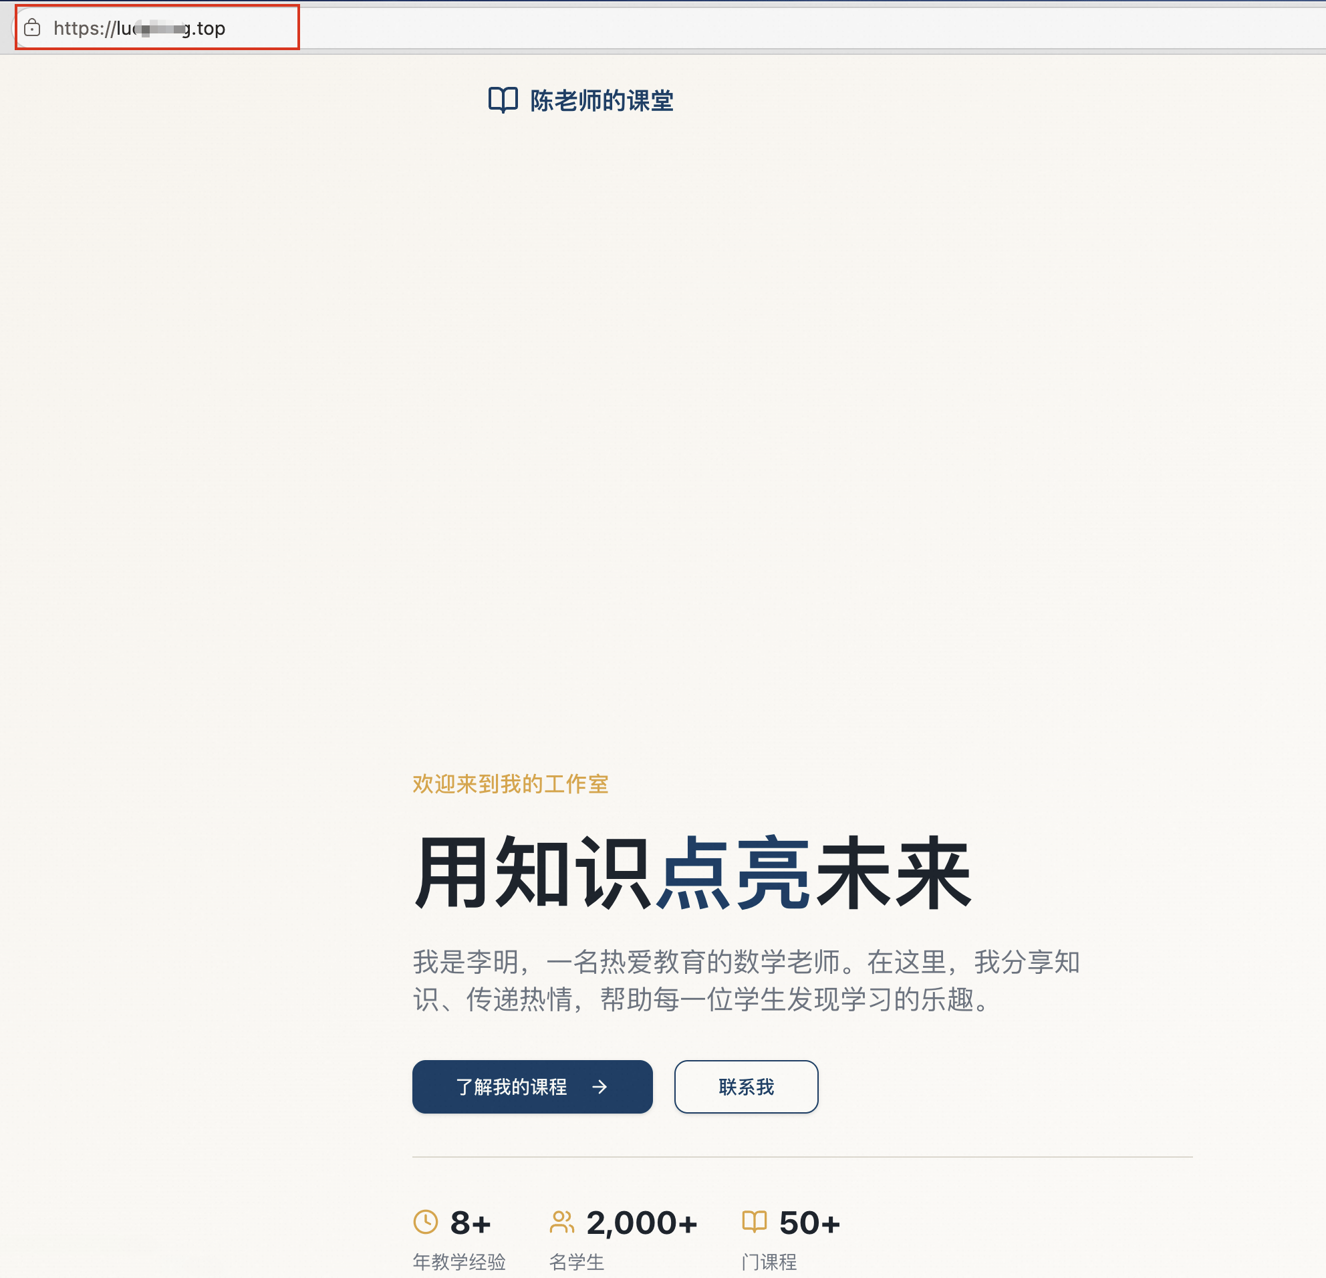Click the 联系我 button

coord(747,1087)
